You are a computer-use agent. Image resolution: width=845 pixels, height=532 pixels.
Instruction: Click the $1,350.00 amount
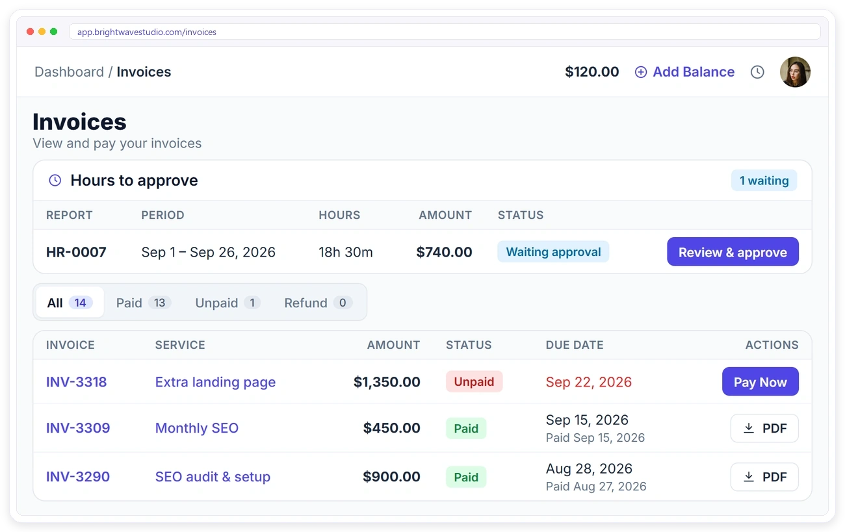[387, 382]
